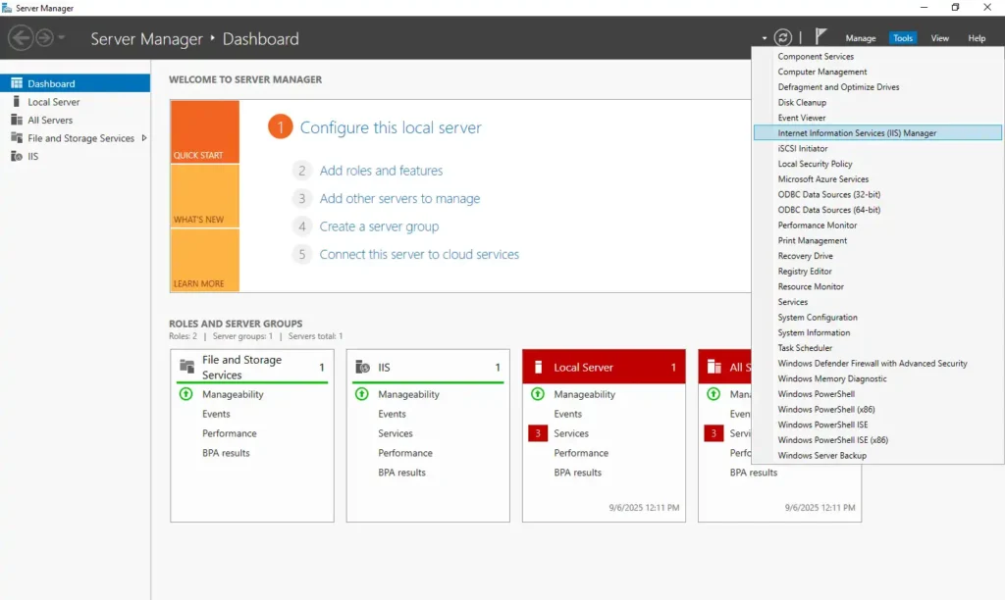Click the back navigation arrow icon
1005x600 pixels.
[21, 38]
